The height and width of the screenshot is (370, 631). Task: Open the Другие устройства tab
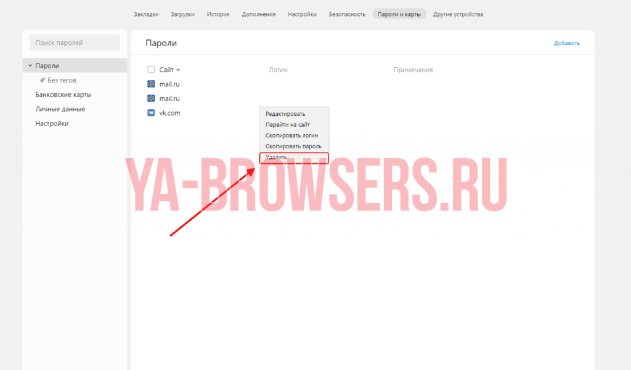pos(458,14)
